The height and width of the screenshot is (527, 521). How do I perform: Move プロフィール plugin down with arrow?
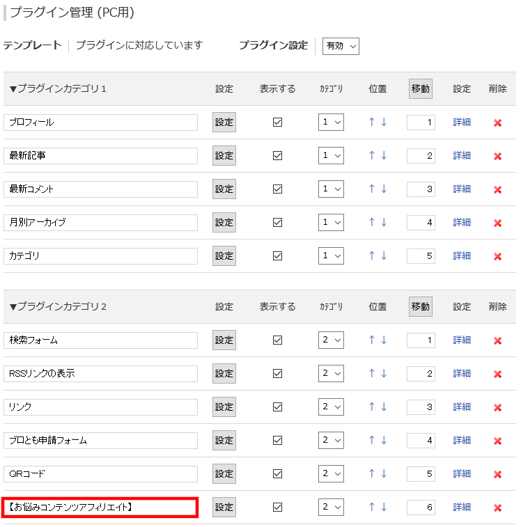click(x=384, y=122)
